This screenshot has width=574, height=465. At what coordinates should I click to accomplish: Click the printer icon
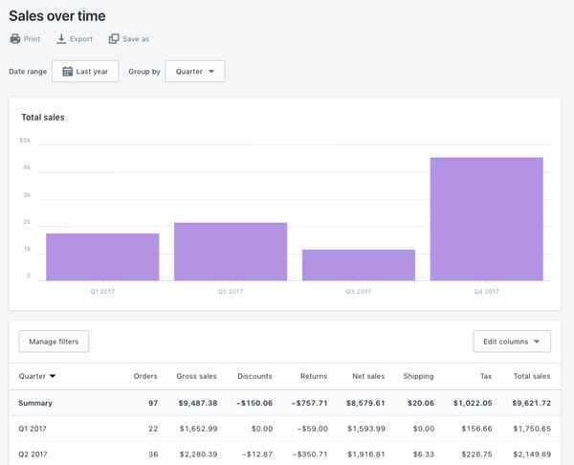(15, 39)
